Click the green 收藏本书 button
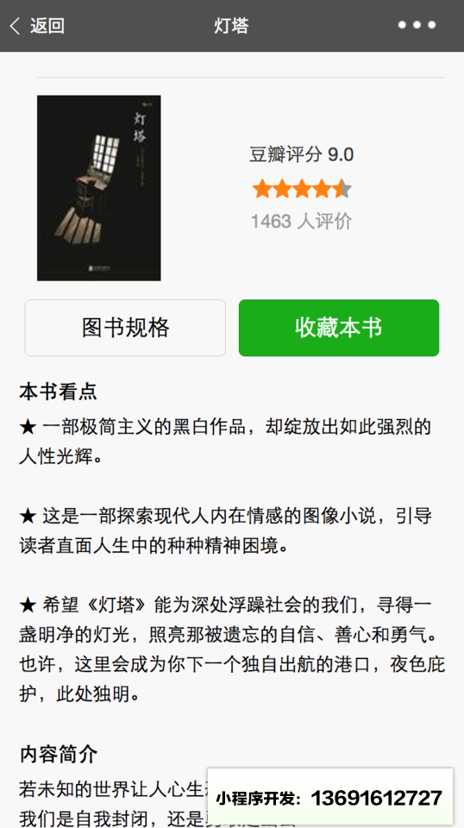The width and height of the screenshot is (464, 828). [x=339, y=328]
